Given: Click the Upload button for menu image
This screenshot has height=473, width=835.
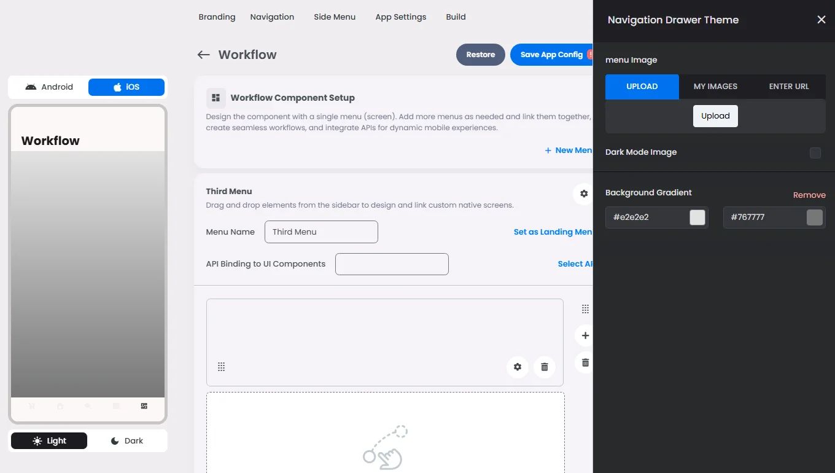Looking at the screenshot, I should (x=715, y=116).
